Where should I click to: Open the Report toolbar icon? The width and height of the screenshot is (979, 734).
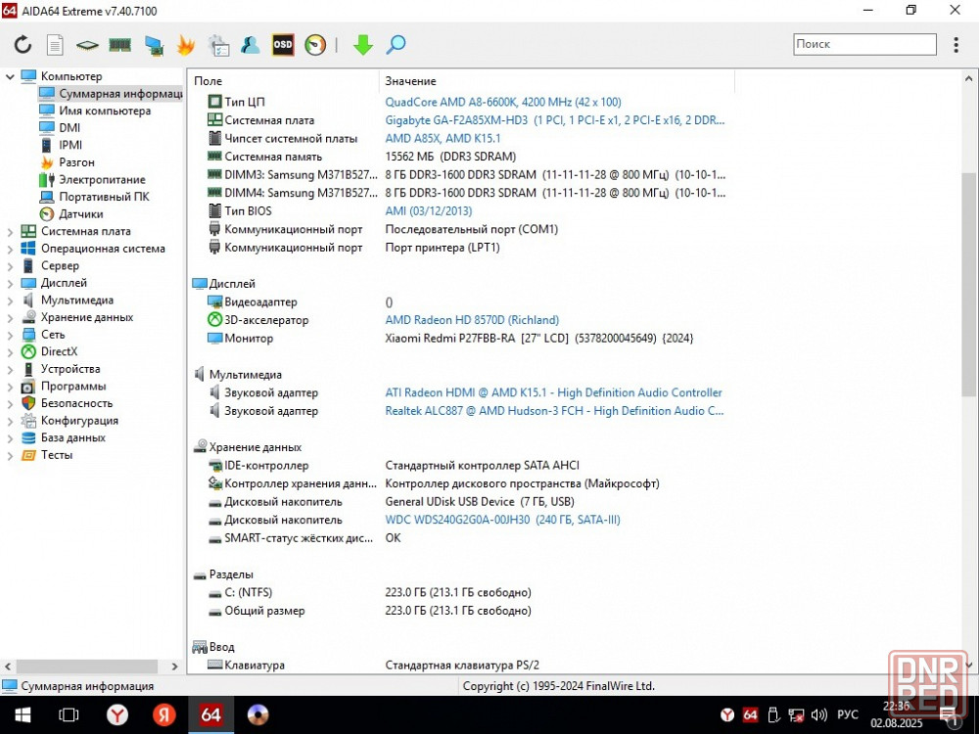coord(56,44)
